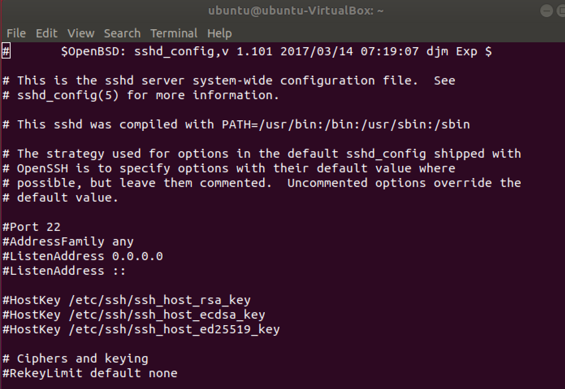Click the cursor block on first line

point(6,52)
